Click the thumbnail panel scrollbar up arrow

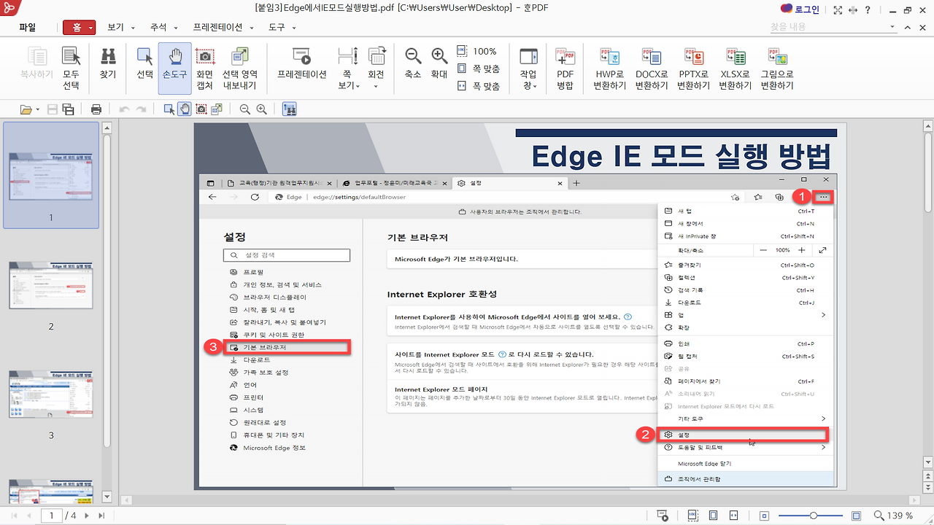point(107,128)
